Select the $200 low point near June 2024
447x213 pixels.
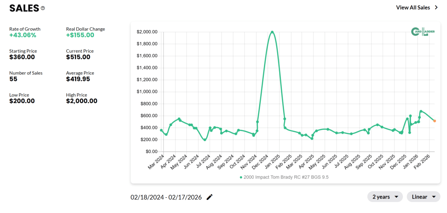(x=205, y=140)
